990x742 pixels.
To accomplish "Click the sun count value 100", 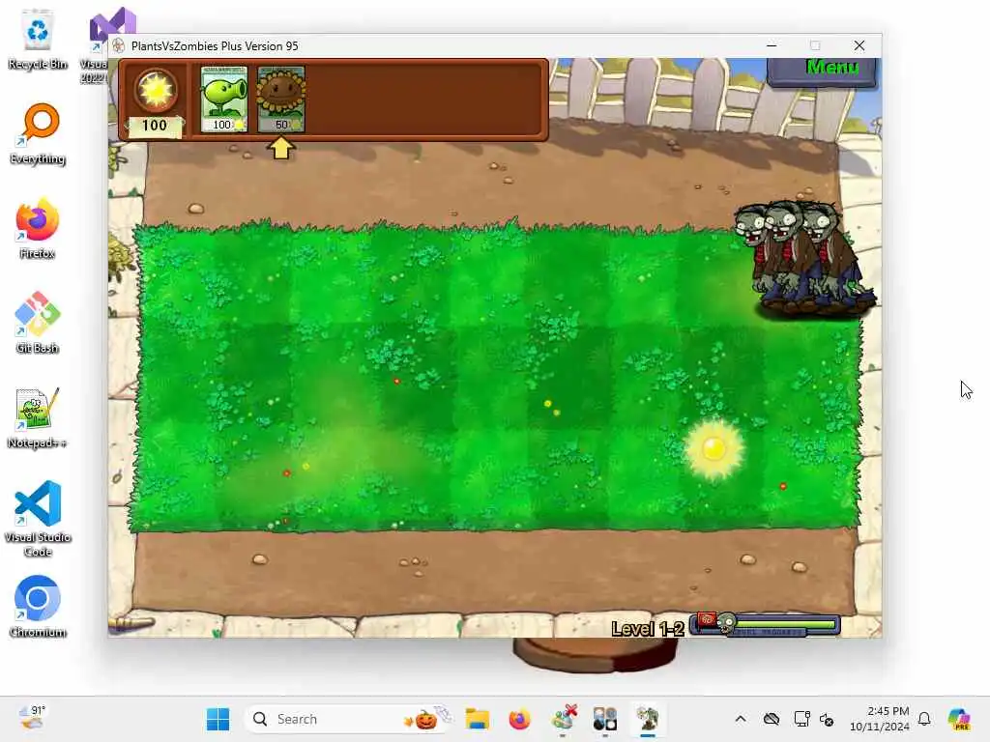I will coord(154,125).
